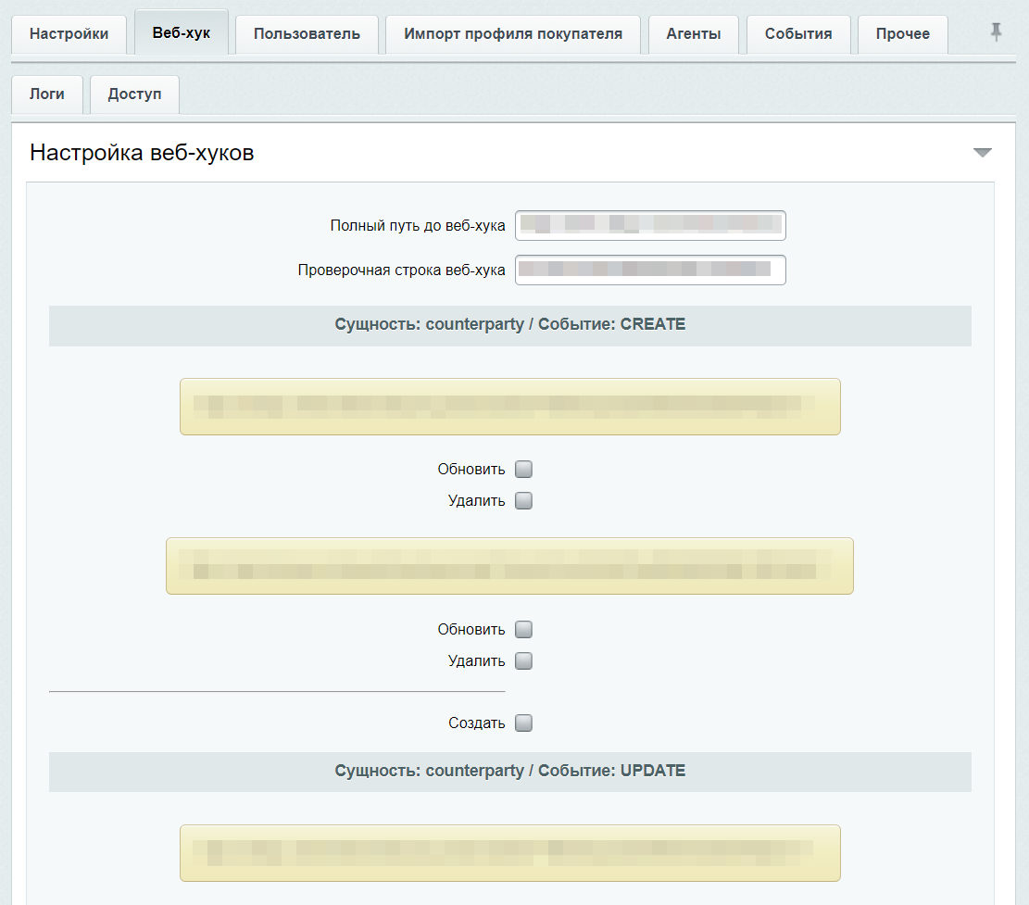This screenshot has width=1029, height=905.
Task: Collapse the Настройка веб-хуков section
Action: 983,153
